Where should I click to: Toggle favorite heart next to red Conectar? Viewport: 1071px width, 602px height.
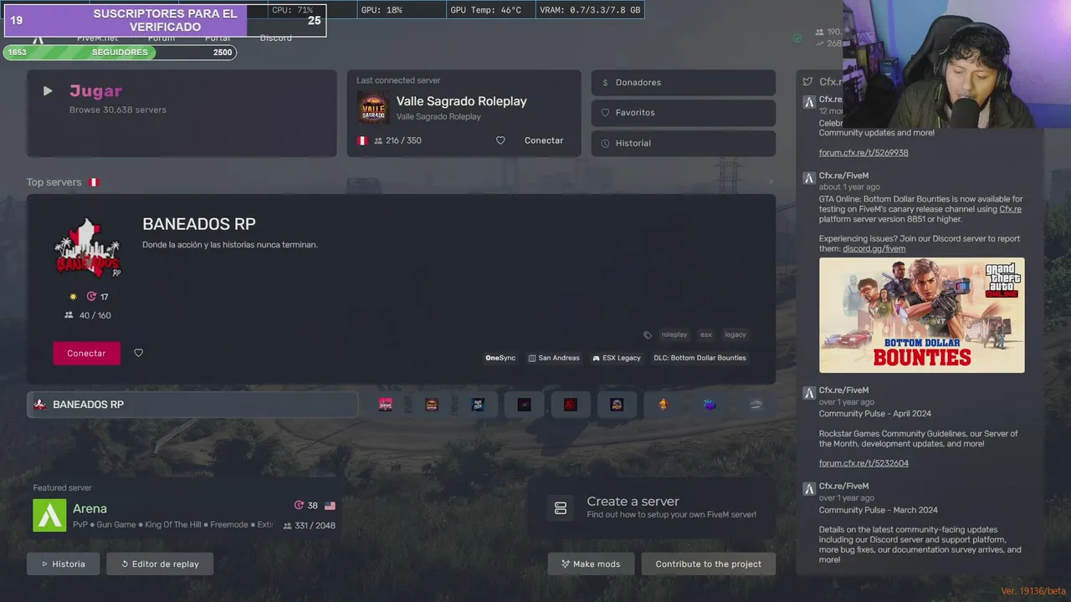click(x=139, y=353)
